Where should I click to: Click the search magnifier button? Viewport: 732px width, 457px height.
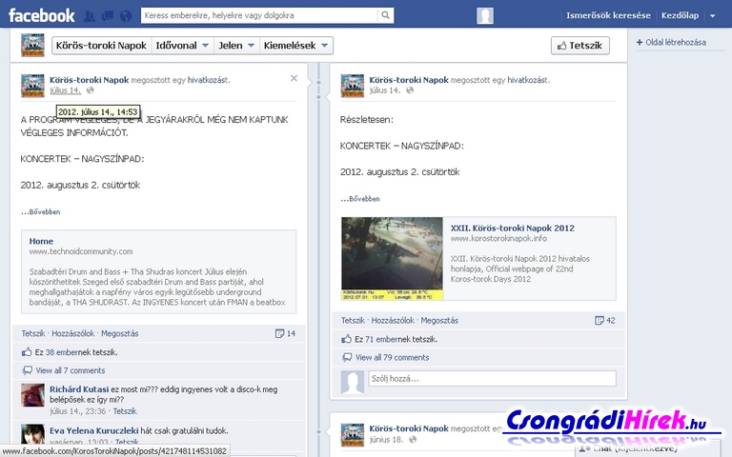(x=386, y=15)
